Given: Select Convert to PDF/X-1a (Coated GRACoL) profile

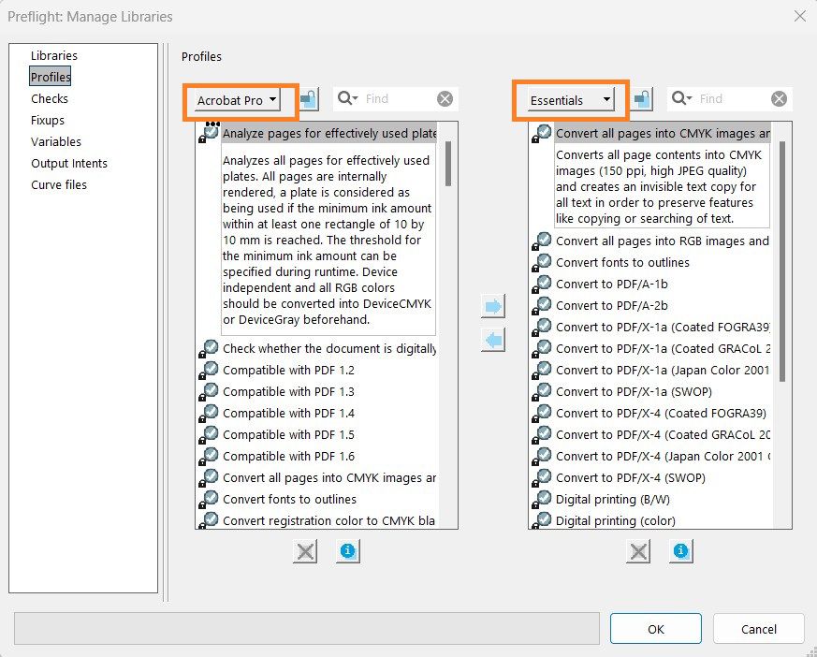Looking at the screenshot, I should point(663,349).
